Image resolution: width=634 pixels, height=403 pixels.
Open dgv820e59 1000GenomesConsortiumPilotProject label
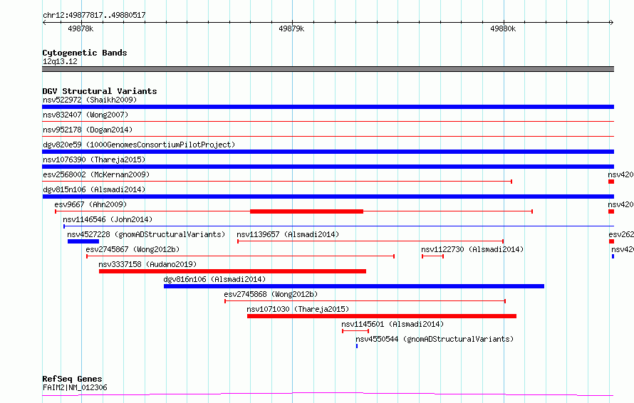[x=139, y=145]
